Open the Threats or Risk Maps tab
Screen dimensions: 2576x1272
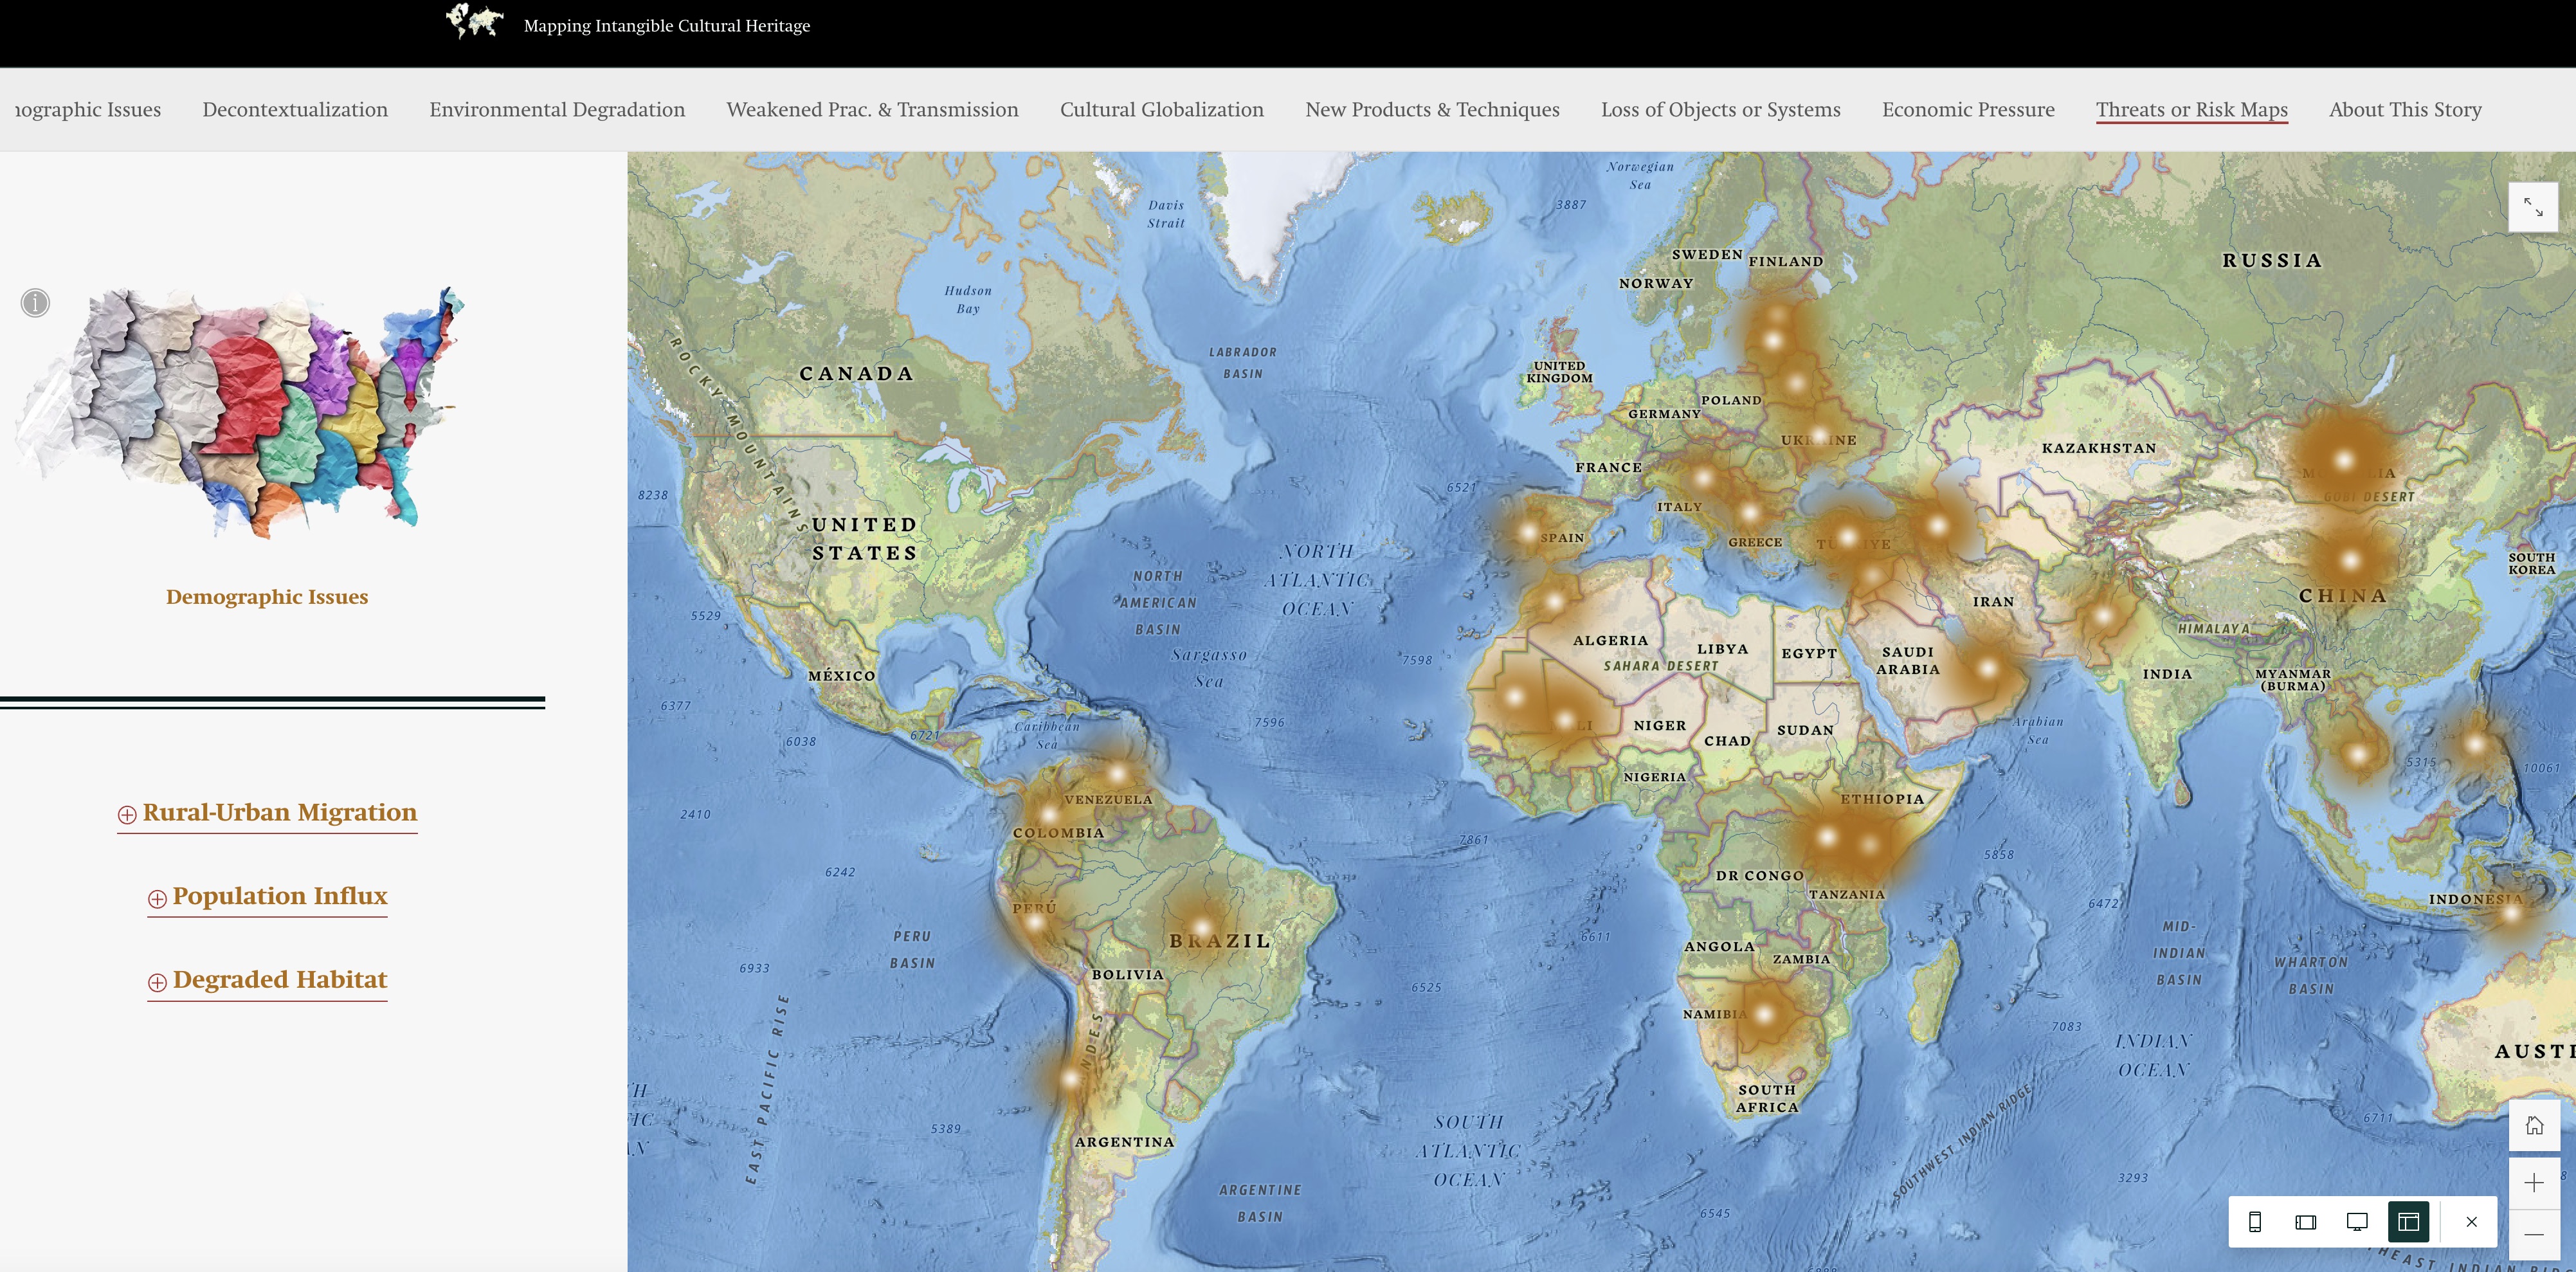(2191, 109)
